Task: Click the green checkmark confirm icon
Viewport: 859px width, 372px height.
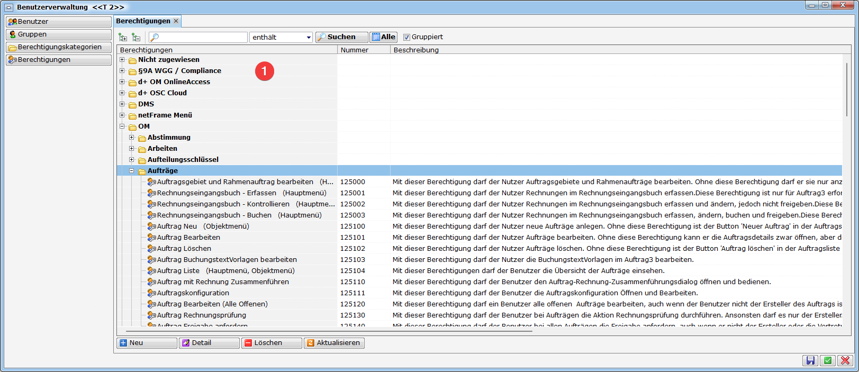Action: click(x=828, y=360)
